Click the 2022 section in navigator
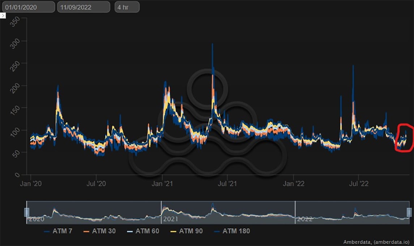 [x=352, y=212]
